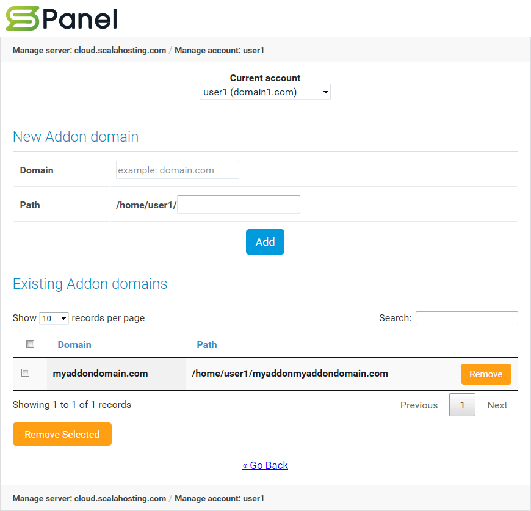Toggle the select-all checkbox in the table header
Screen dimensions: 531x511
click(x=30, y=344)
